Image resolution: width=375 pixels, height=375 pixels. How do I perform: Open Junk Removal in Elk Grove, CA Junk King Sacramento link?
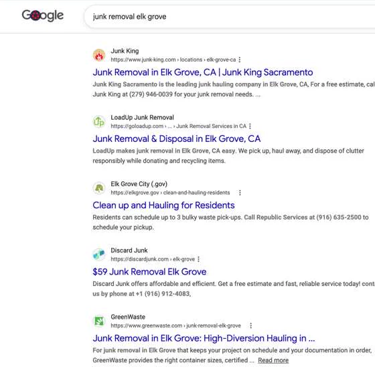(203, 72)
